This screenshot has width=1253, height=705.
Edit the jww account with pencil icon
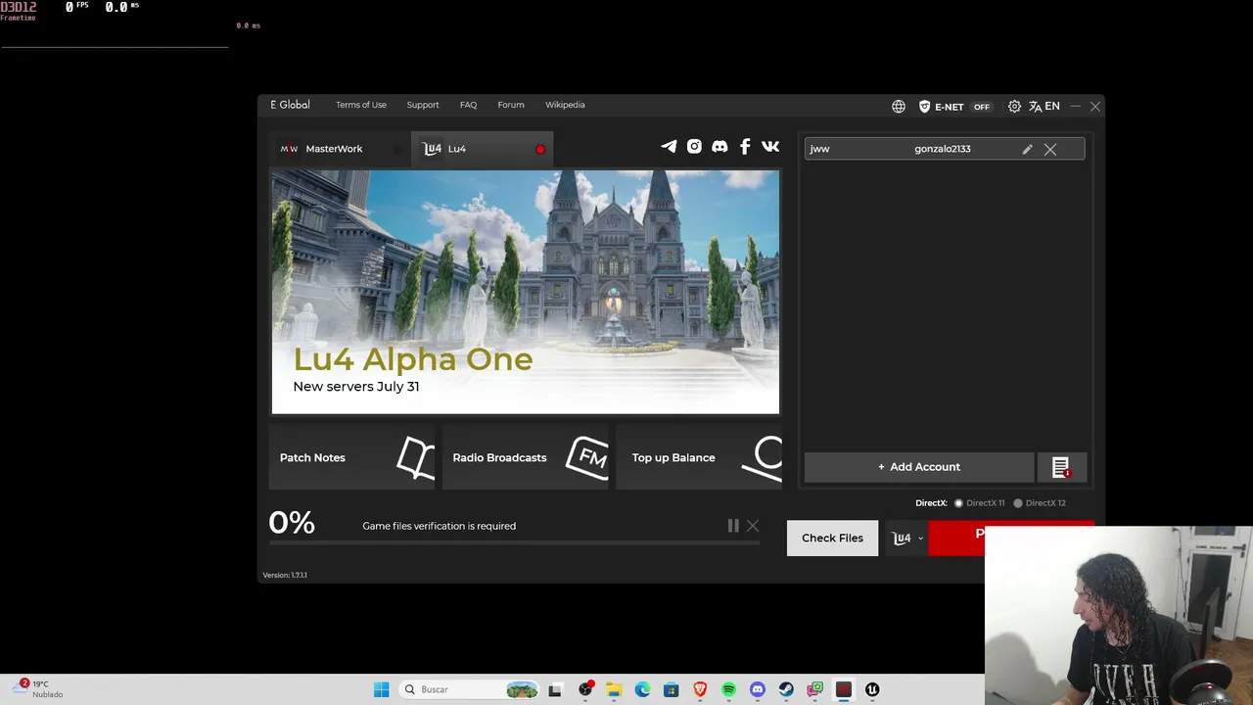coord(1027,149)
